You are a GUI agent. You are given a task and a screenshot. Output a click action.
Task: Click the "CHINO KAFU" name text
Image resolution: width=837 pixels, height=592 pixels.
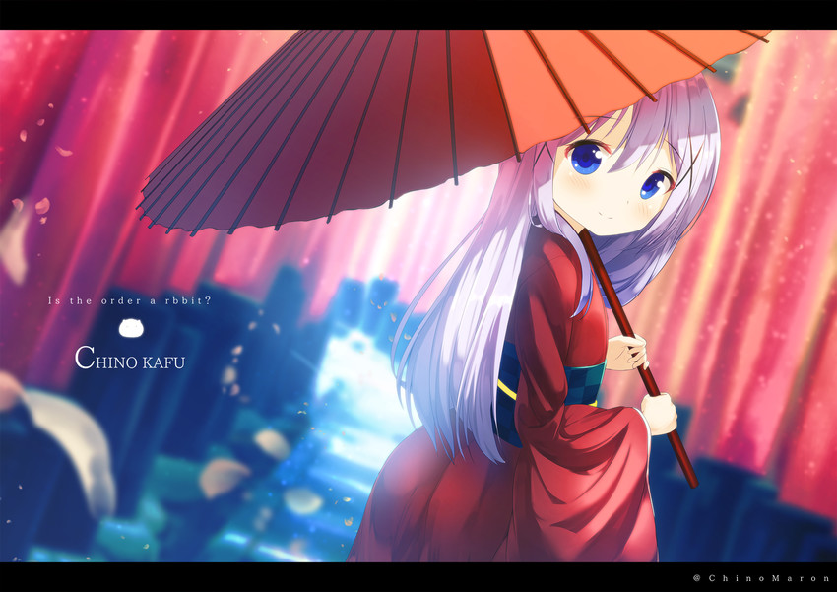point(130,359)
